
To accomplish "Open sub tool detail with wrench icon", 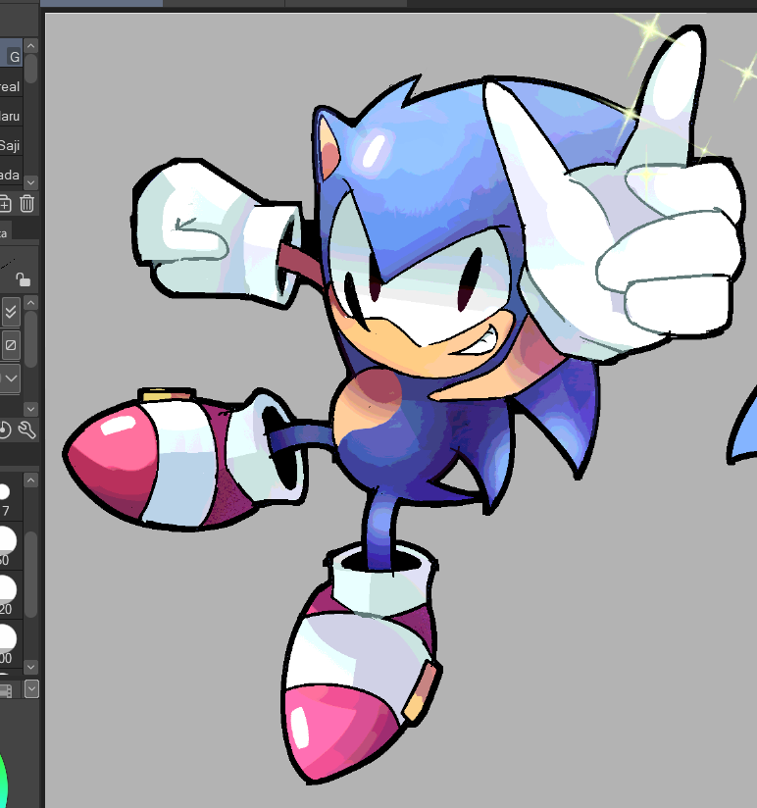I will 26,429.
